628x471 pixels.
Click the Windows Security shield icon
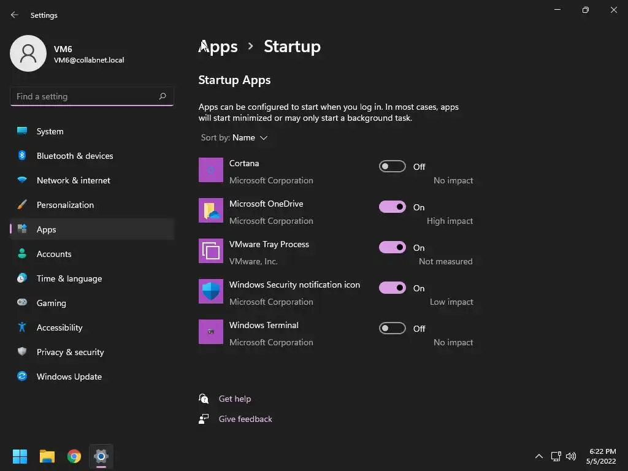[x=211, y=291]
